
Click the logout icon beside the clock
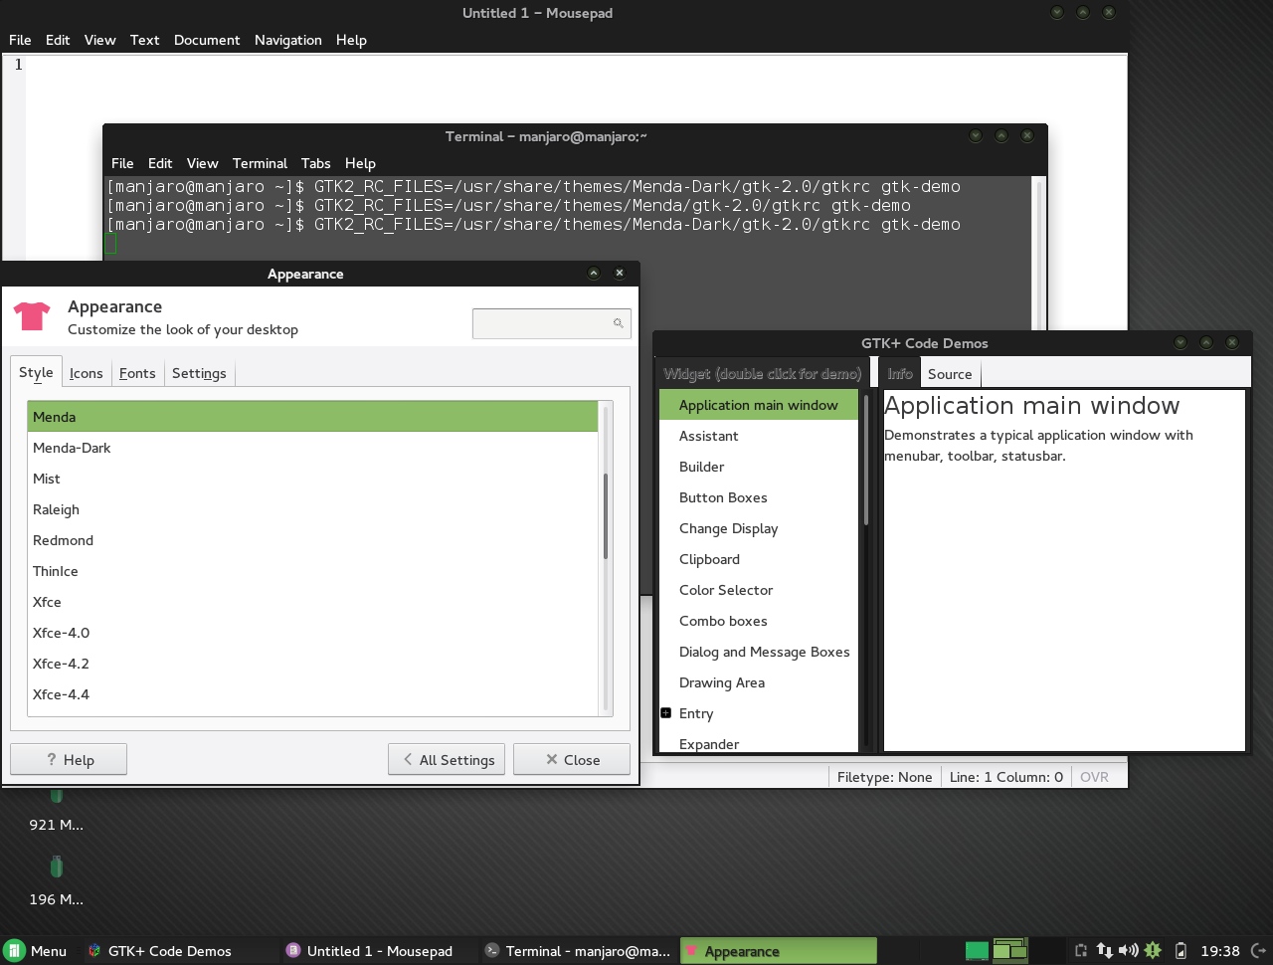[x=1258, y=951]
